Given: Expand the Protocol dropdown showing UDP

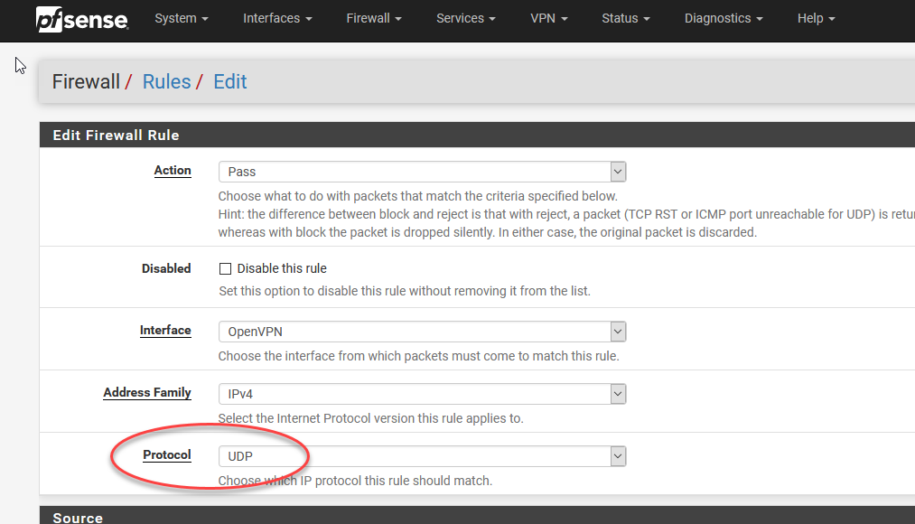Looking at the screenshot, I should pos(422,456).
